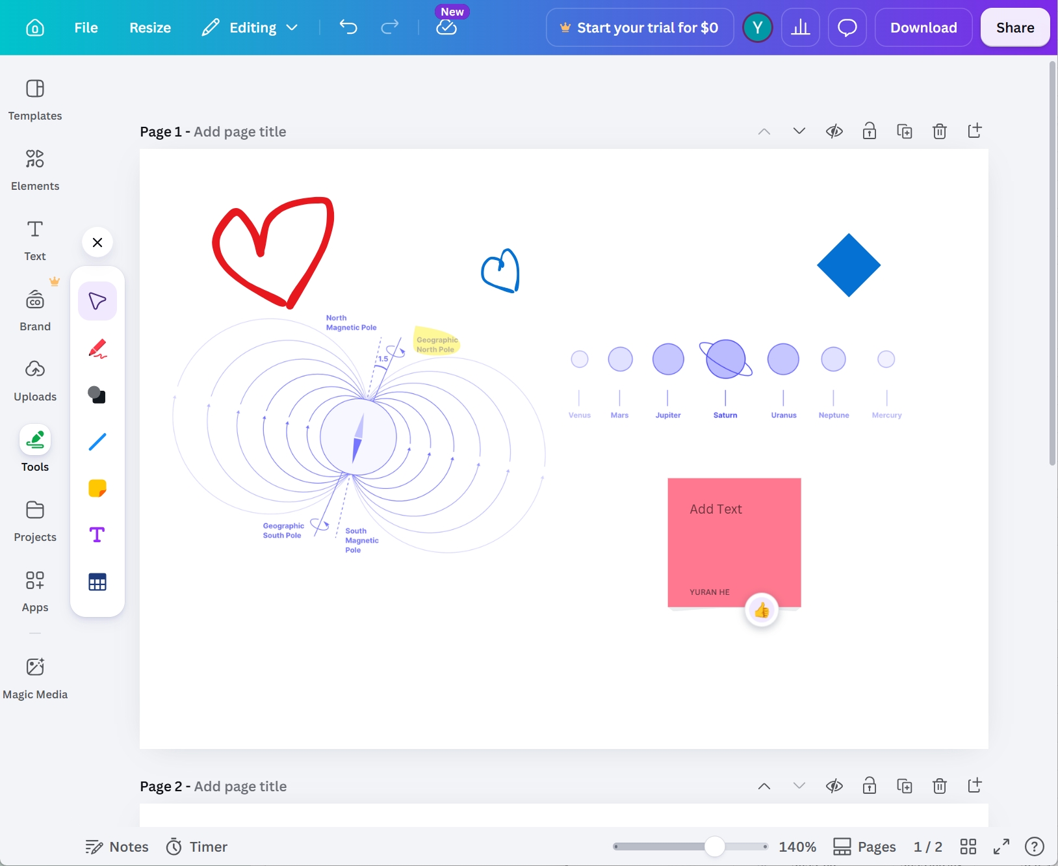Select the pink sticky note

click(x=734, y=543)
